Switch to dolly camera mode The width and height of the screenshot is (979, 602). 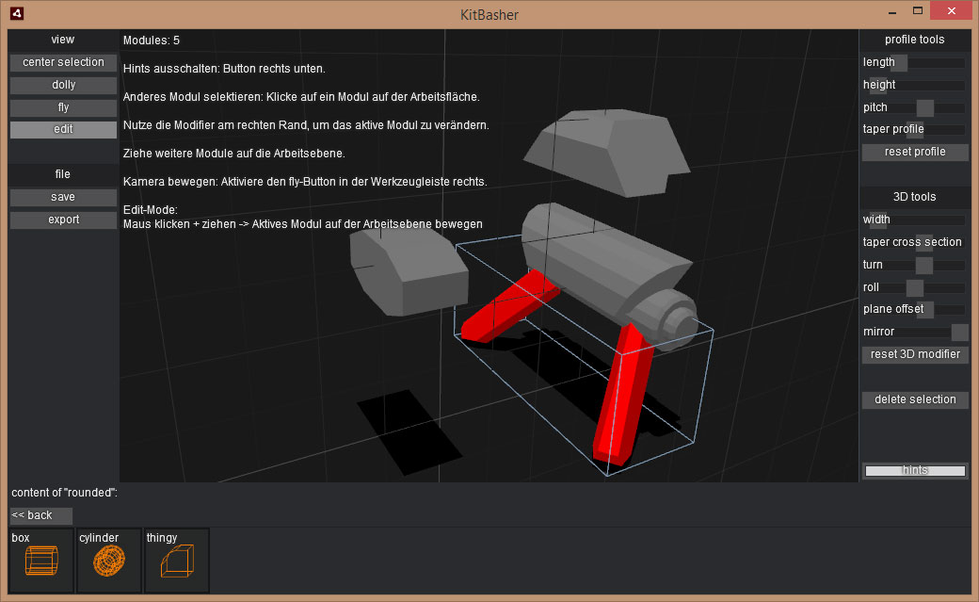[63, 85]
